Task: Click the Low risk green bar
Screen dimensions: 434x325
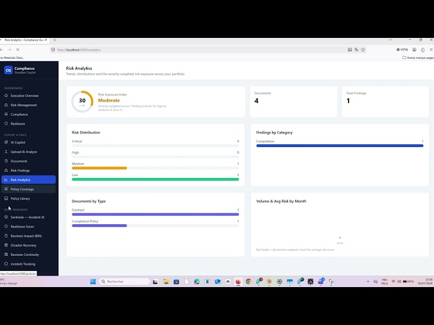Action: [155, 179]
